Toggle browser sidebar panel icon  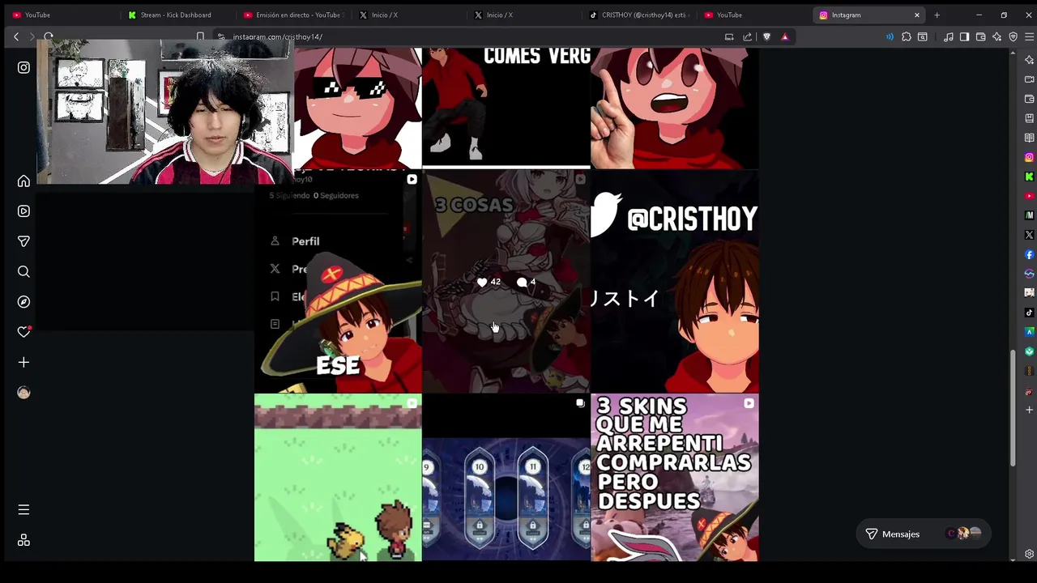(x=964, y=36)
